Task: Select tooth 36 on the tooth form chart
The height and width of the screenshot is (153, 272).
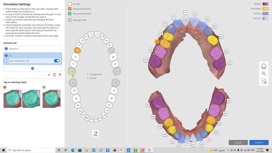Action: point(111,98)
